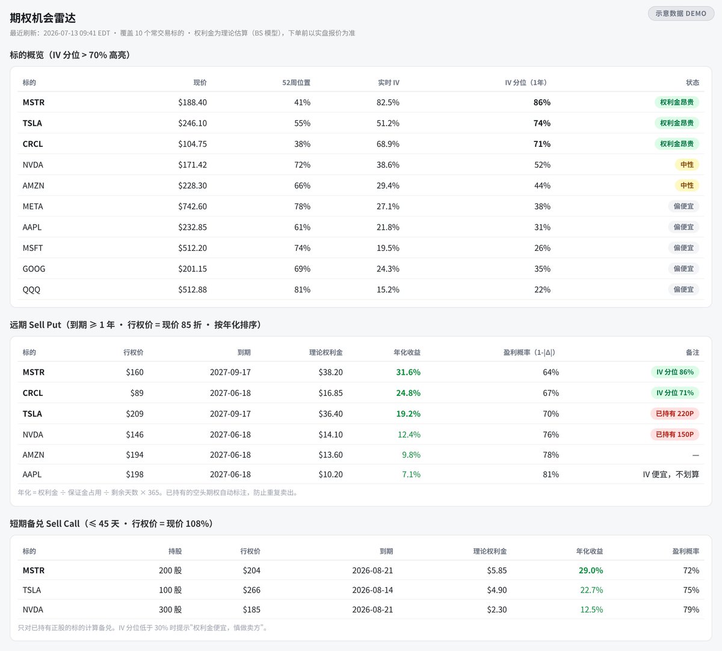The height and width of the screenshot is (651, 722).
Task: Select the AAPL row in Sell Put table
Action: click(x=361, y=474)
